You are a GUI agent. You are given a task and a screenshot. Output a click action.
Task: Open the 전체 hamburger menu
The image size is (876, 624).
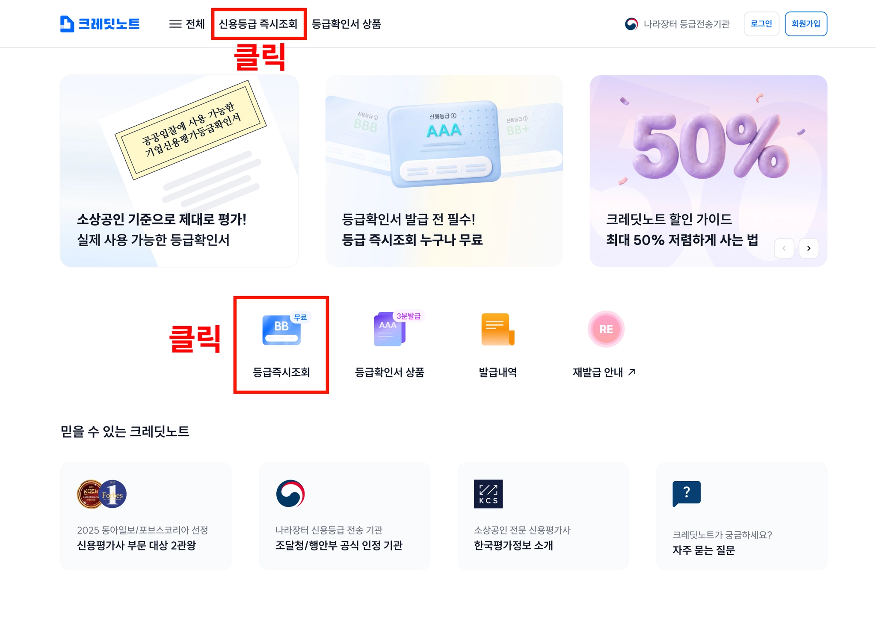(x=187, y=24)
